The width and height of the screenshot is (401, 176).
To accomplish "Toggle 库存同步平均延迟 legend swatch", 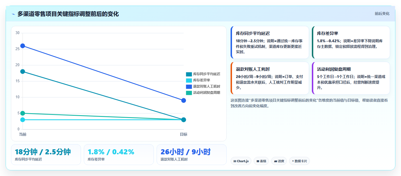I will point(189,74).
